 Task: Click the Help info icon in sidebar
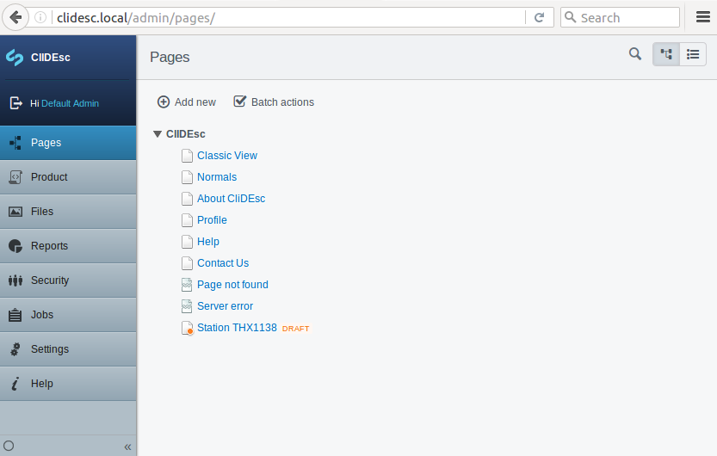point(15,384)
